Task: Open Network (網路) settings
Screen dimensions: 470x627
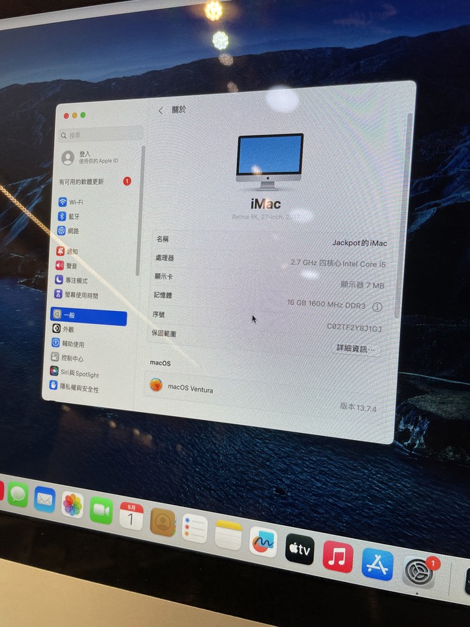Action: pos(69,231)
